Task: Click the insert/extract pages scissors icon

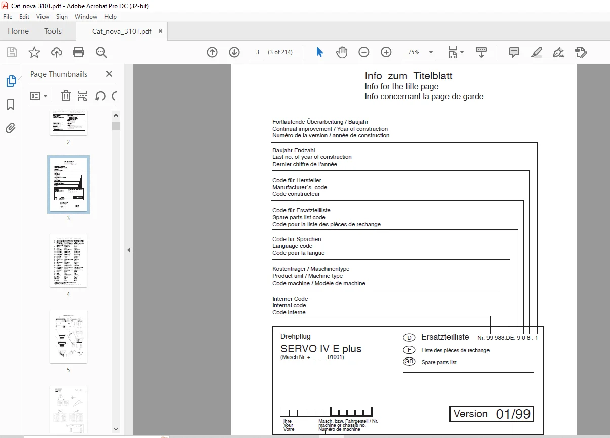Action: click(83, 96)
